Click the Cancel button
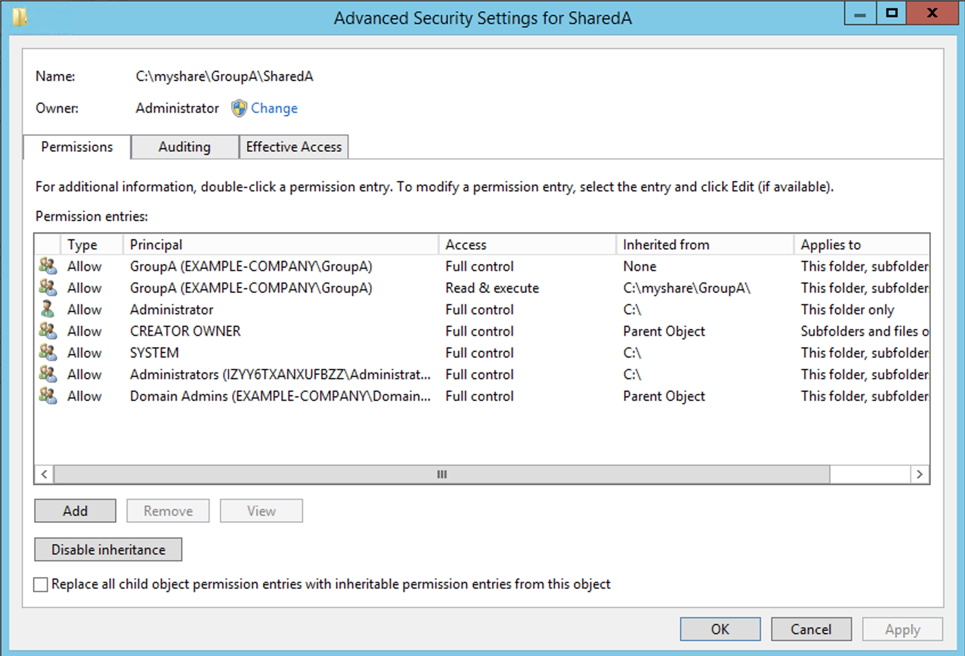The height and width of the screenshot is (656, 965). pyautogui.click(x=811, y=629)
